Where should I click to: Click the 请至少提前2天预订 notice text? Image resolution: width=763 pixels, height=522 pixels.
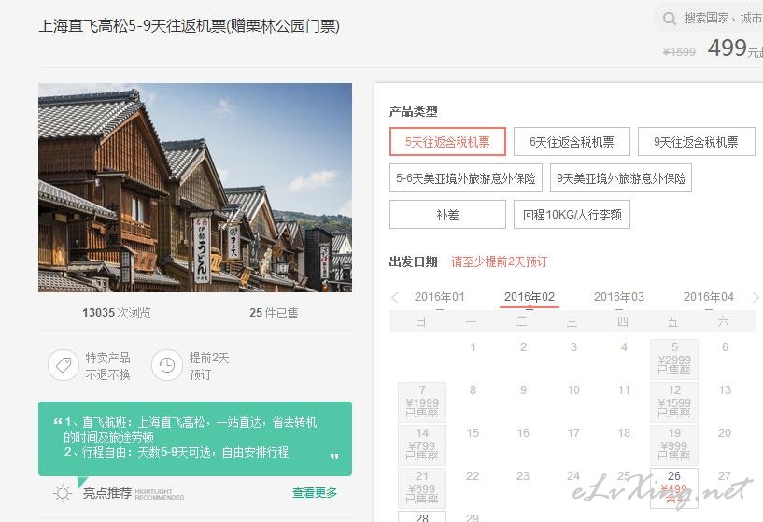point(500,261)
